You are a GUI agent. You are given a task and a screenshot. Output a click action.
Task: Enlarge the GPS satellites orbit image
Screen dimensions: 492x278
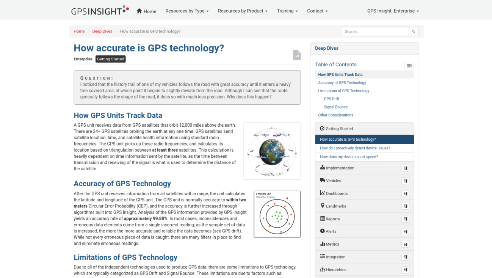tap(272, 151)
